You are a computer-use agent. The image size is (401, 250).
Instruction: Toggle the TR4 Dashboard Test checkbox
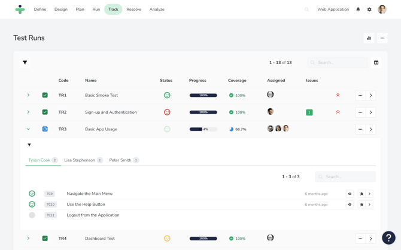[45, 238]
